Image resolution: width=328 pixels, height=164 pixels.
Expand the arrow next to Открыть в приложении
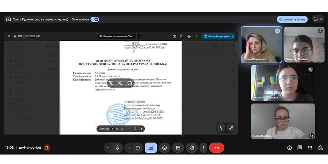(x=139, y=36)
